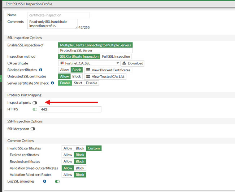The image size is (235, 192).
Task: Set Invalid SSL certificates to Allow
Action: click(x=68, y=148)
